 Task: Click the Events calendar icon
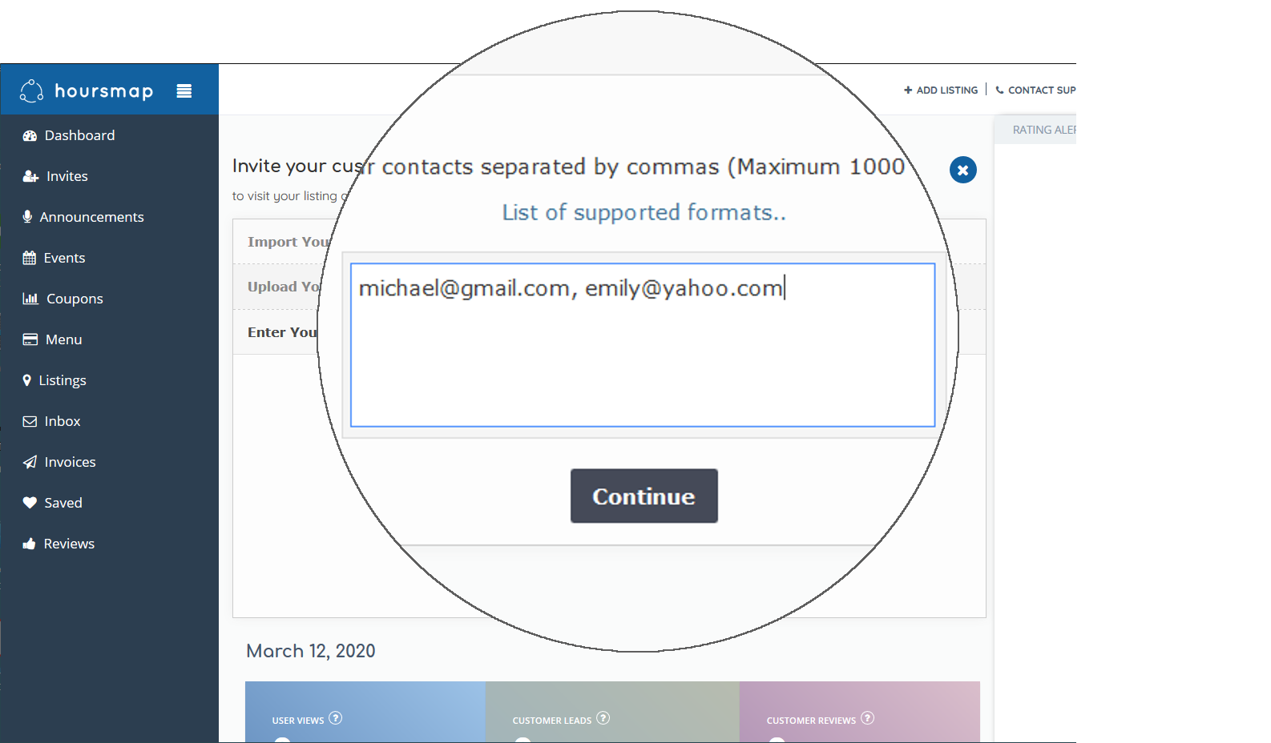30,258
